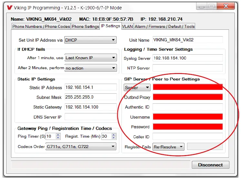Click the field beside Re-Resolve dropdown
Screen dimensions: 241x179
pos(205,146)
